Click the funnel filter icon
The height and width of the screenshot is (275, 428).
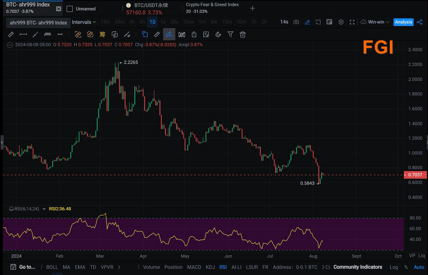[230, 34]
